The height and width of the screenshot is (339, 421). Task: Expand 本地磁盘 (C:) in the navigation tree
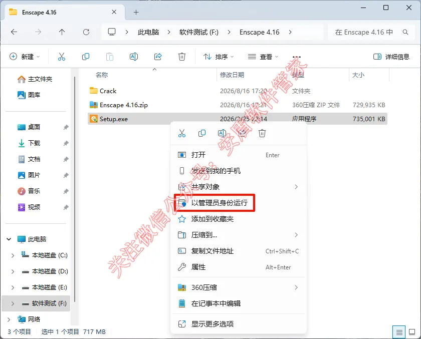[13, 255]
